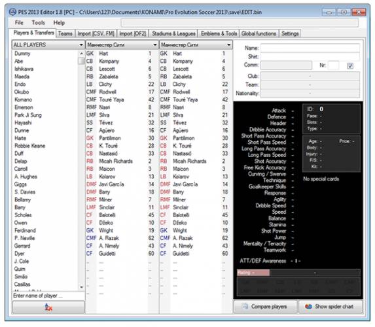
Task: Select Maicon in the middle team list
Action: click(x=107, y=169)
